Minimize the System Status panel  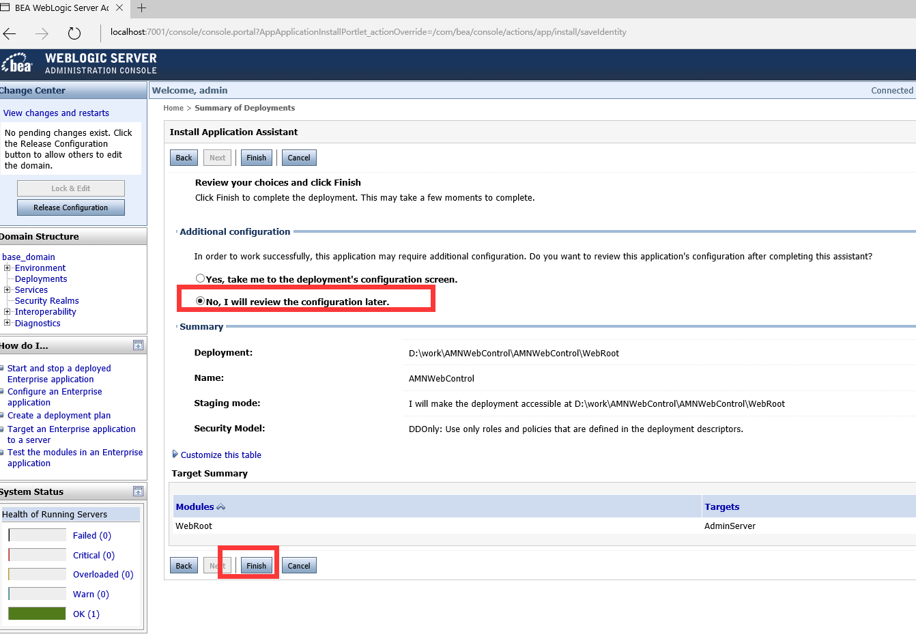tap(138, 491)
